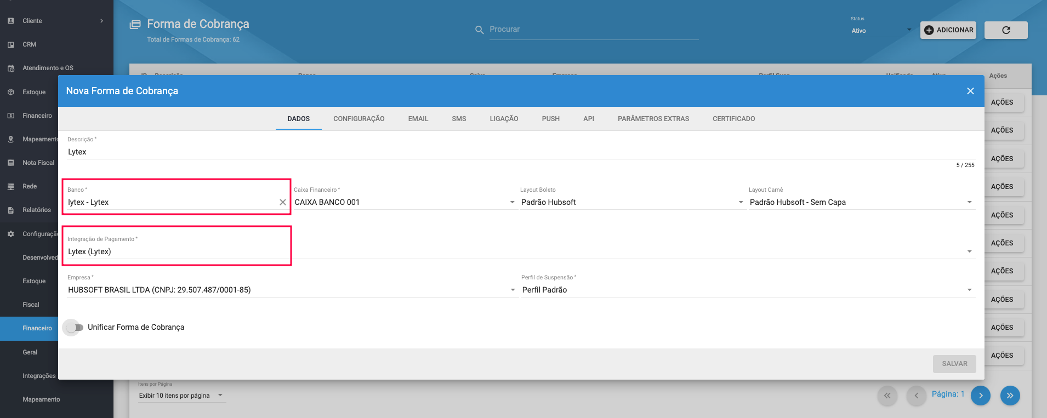Click the Atendimento e OS icon

10,68
